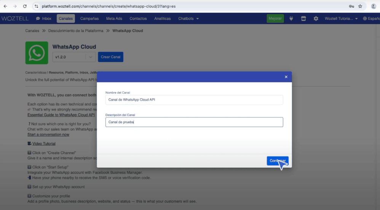This screenshot has width=380, height=210.
Task: Open Essential Guide to WhatsApp Cloud API link
Action: pos(61,115)
